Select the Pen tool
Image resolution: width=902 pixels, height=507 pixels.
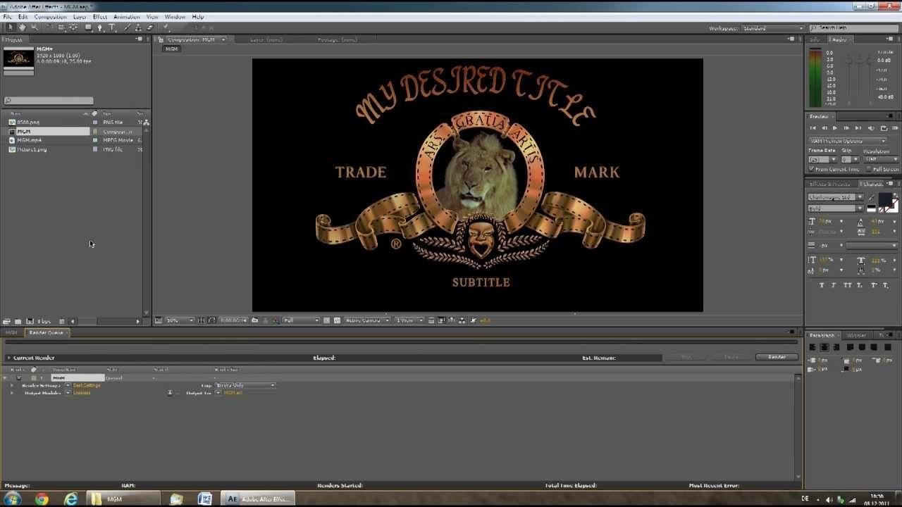tap(100, 27)
